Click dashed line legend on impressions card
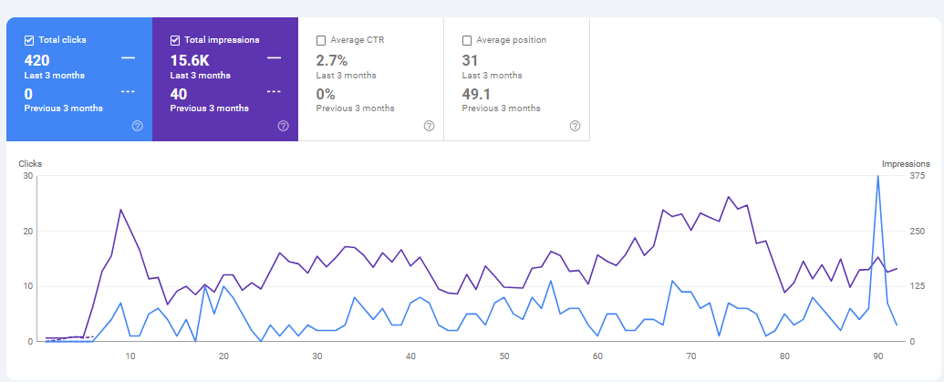Viewport: 944px width, 382px height. (x=274, y=91)
